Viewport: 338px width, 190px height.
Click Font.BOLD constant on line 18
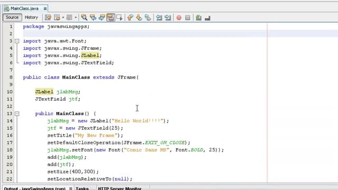(189, 150)
